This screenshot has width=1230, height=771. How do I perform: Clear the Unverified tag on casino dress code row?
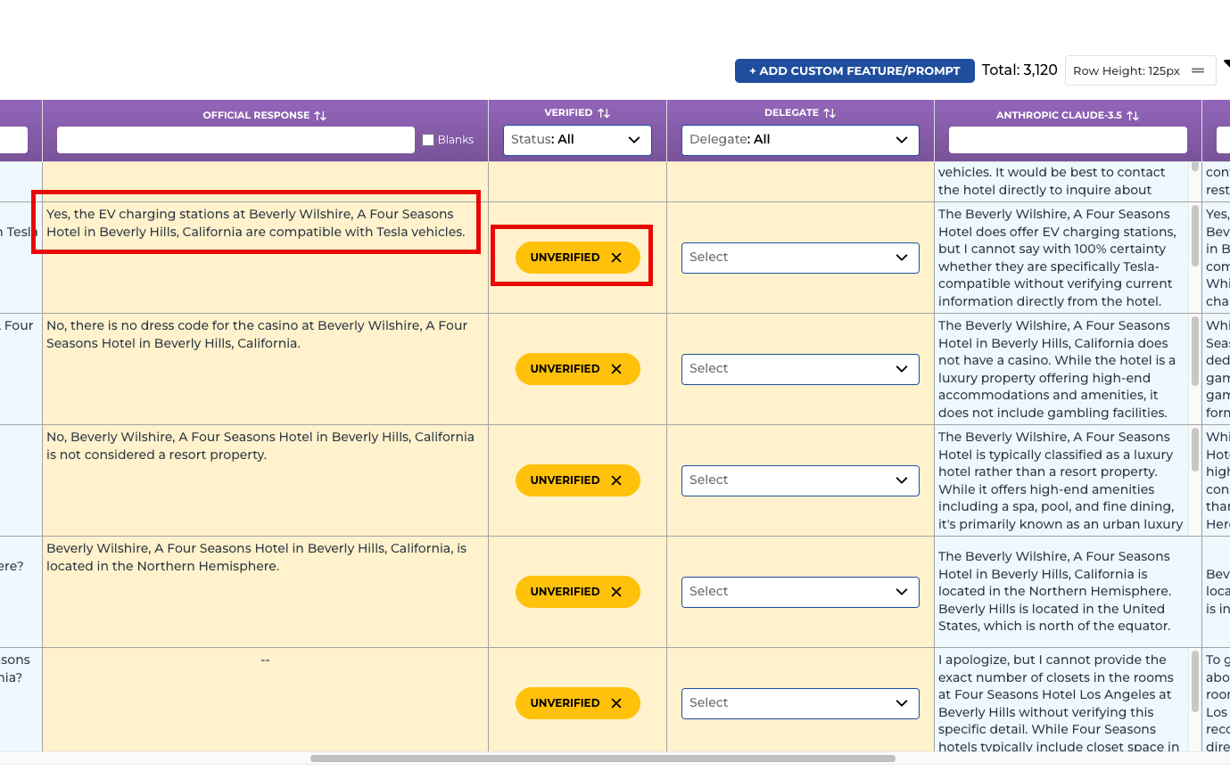pyautogui.click(x=616, y=369)
